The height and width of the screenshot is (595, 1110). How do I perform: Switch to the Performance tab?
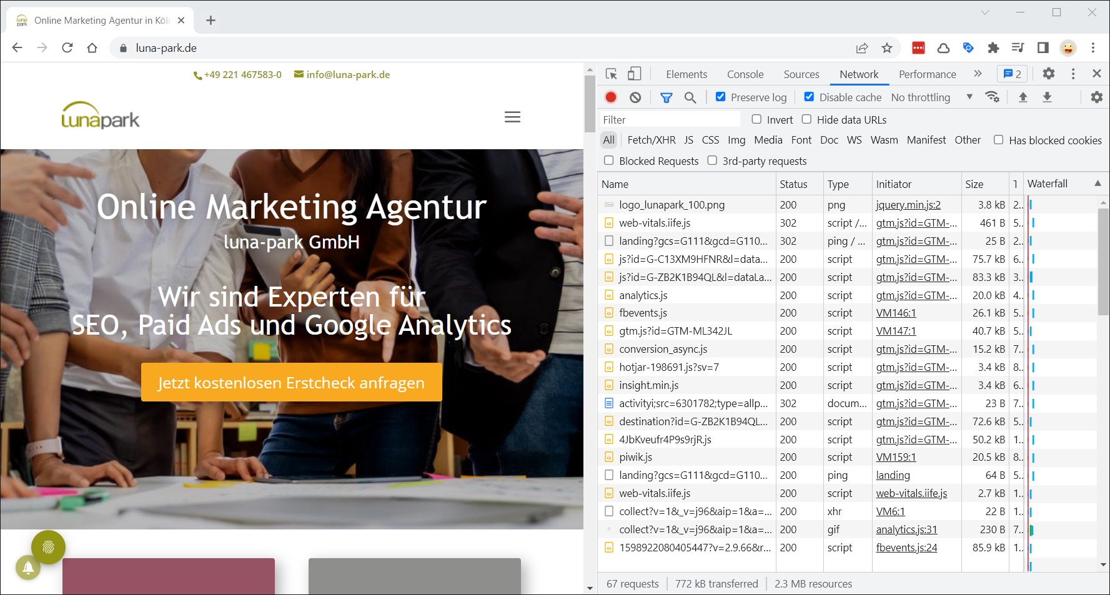(927, 74)
